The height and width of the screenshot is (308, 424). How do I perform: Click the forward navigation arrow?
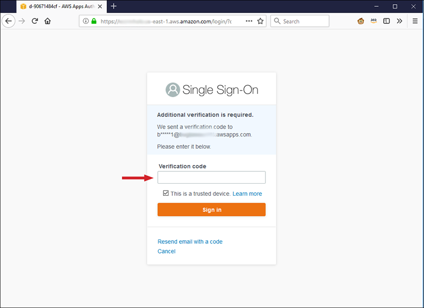point(22,21)
